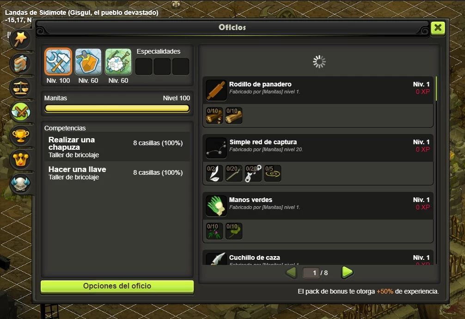Select the Hacer una llave skill

pos(117,173)
